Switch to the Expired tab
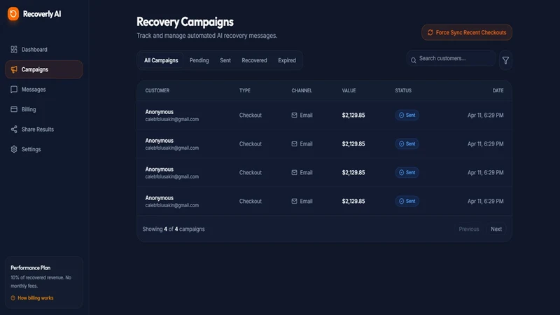This screenshot has width=560, height=315. pyautogui.click(x=287, y=60)
